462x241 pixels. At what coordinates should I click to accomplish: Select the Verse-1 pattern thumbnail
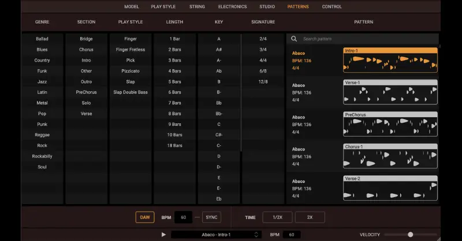390,92
